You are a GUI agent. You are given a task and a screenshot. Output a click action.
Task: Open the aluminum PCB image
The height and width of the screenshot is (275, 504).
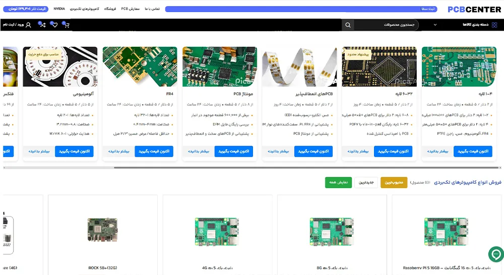[60, 66]
